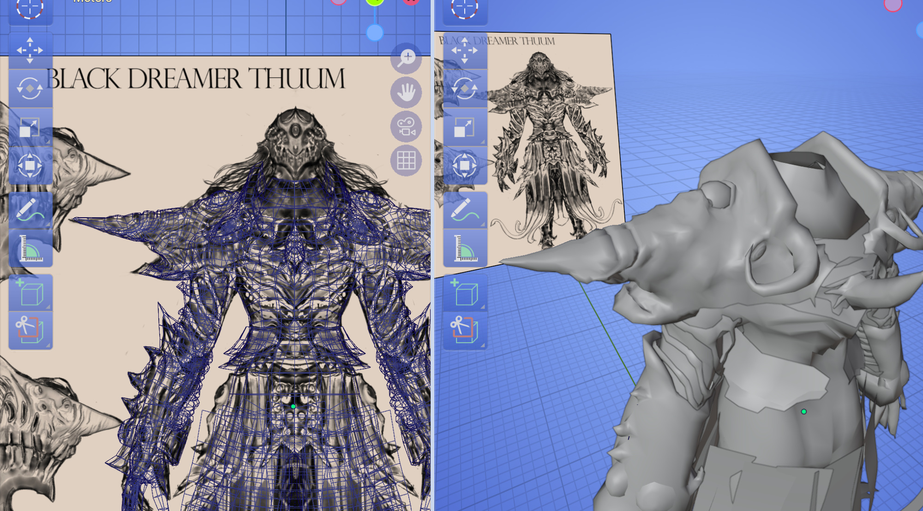Select the Move tool in left viewport

30,50
